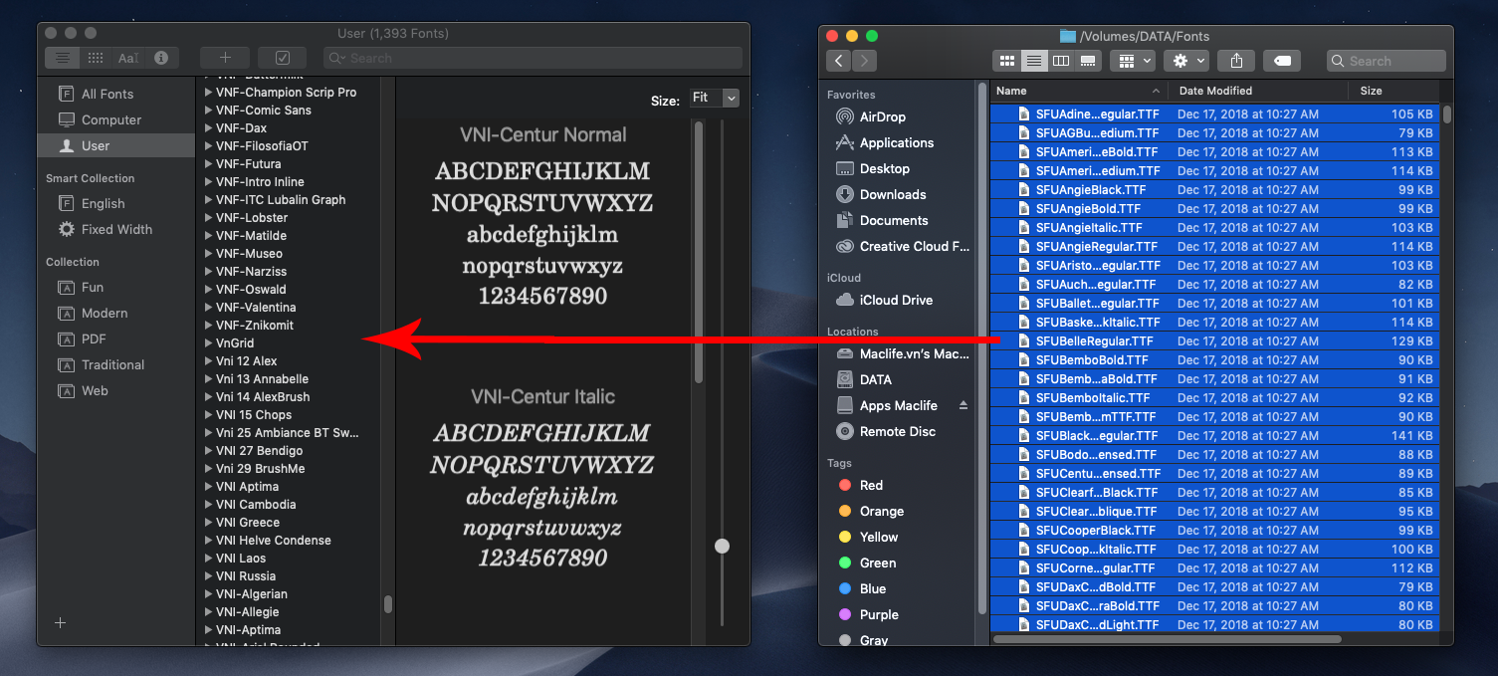Open the gear action menu in Finder
The image size is (1498, 676).
(x=1182, y=60)
